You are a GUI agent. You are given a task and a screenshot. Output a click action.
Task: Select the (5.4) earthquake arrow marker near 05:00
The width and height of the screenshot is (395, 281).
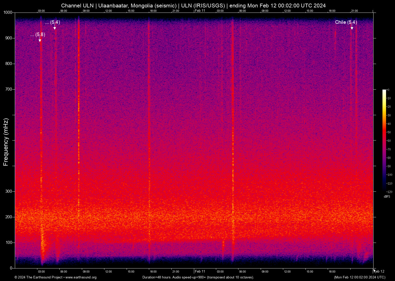click(54, 27)
